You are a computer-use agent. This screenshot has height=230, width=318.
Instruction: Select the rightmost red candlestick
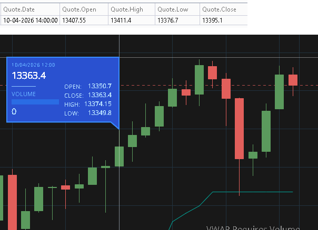click(293, 80)
